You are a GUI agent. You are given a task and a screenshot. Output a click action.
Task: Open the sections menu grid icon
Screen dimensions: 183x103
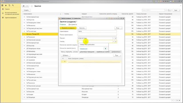tap(2, 5)
